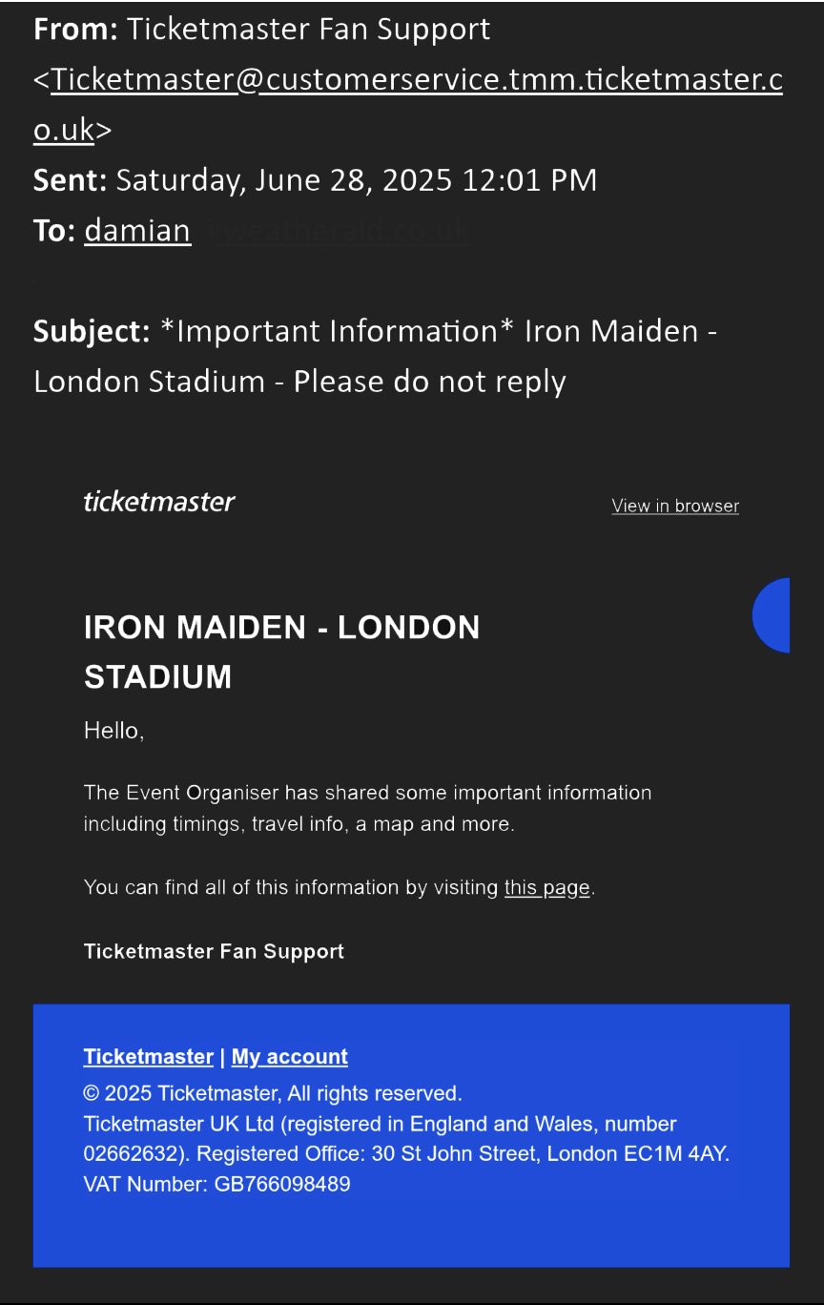Follow the "this page" link
This screenshot has width=824, height=1305.
click(x=546, y=888)
